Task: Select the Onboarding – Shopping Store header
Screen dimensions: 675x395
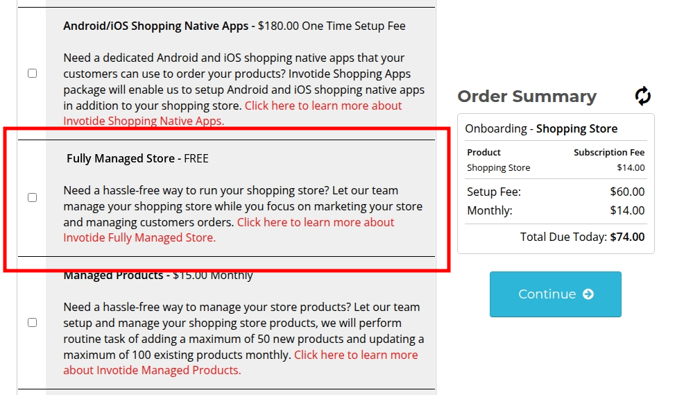Action: click(x=541, y=129)
